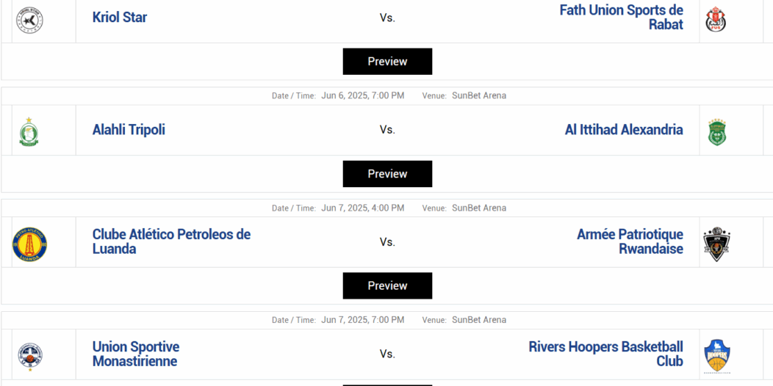This screenshot has height=386, width=773.
Task: Open the Clube Atlético Petroleos de Luanda link
Action: click(171, 241)
